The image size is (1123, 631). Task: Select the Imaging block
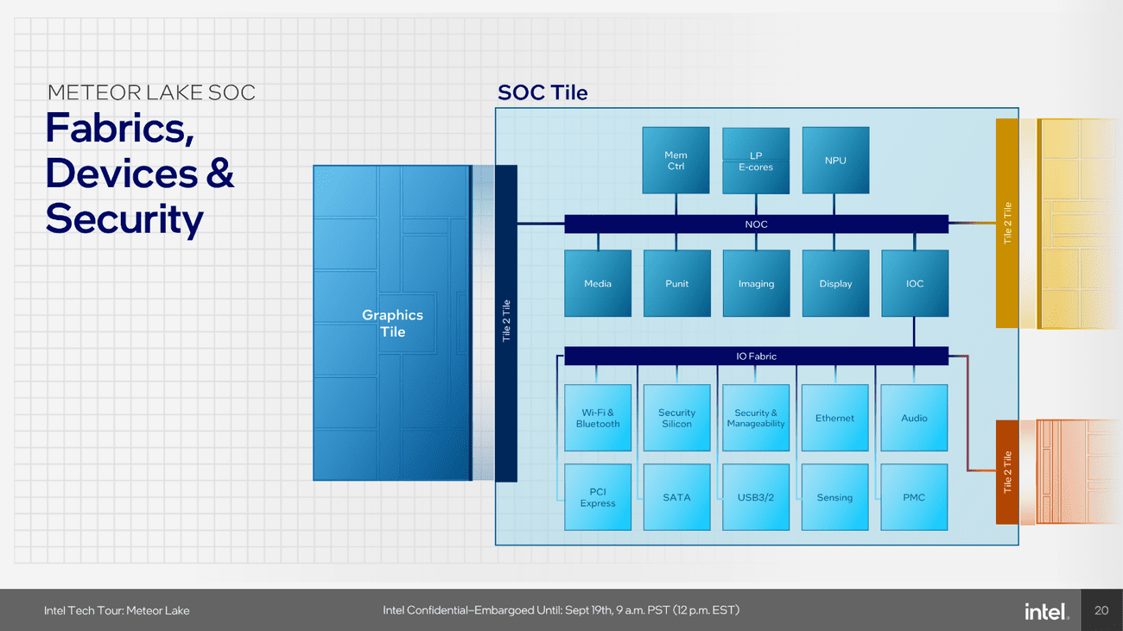coord(756,283)
